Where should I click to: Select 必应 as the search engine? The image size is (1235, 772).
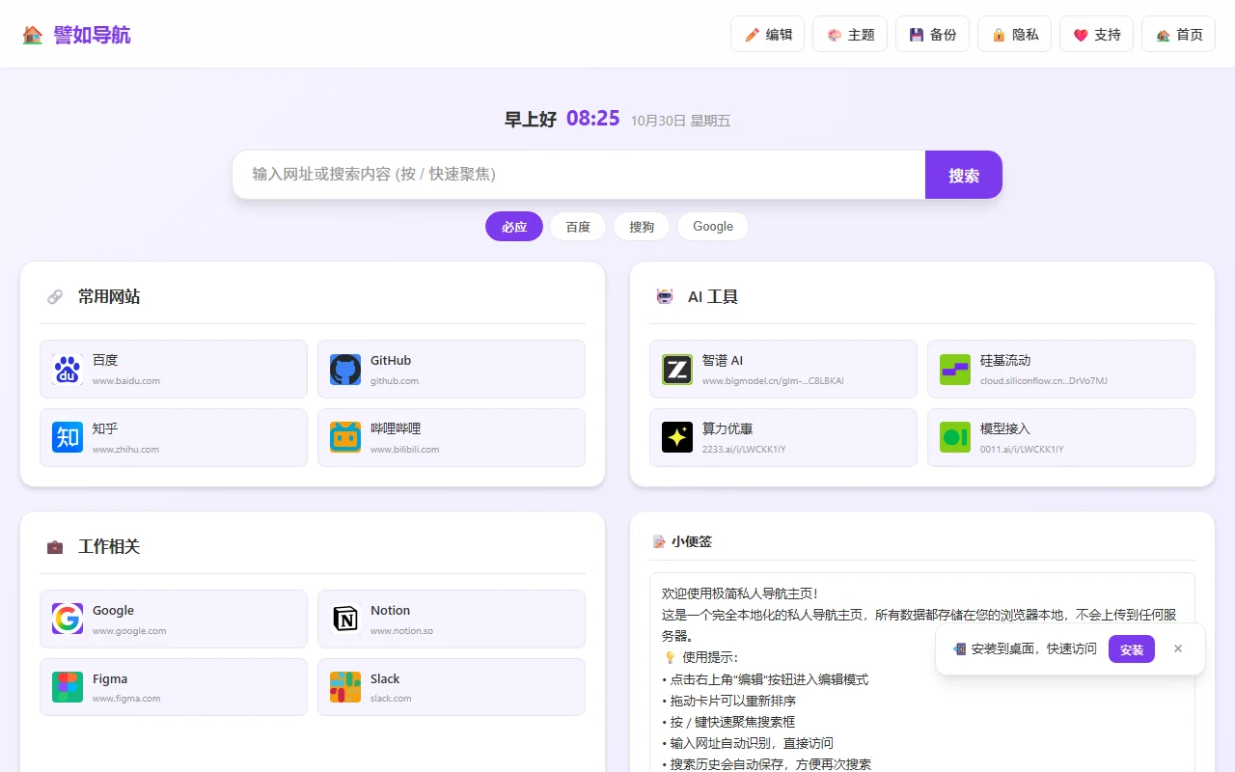(x=514, y=227)
